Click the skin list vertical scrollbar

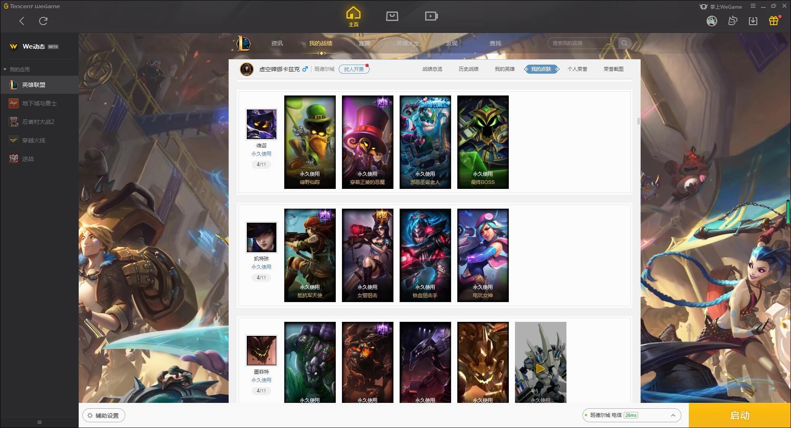[x=639, y=121]
